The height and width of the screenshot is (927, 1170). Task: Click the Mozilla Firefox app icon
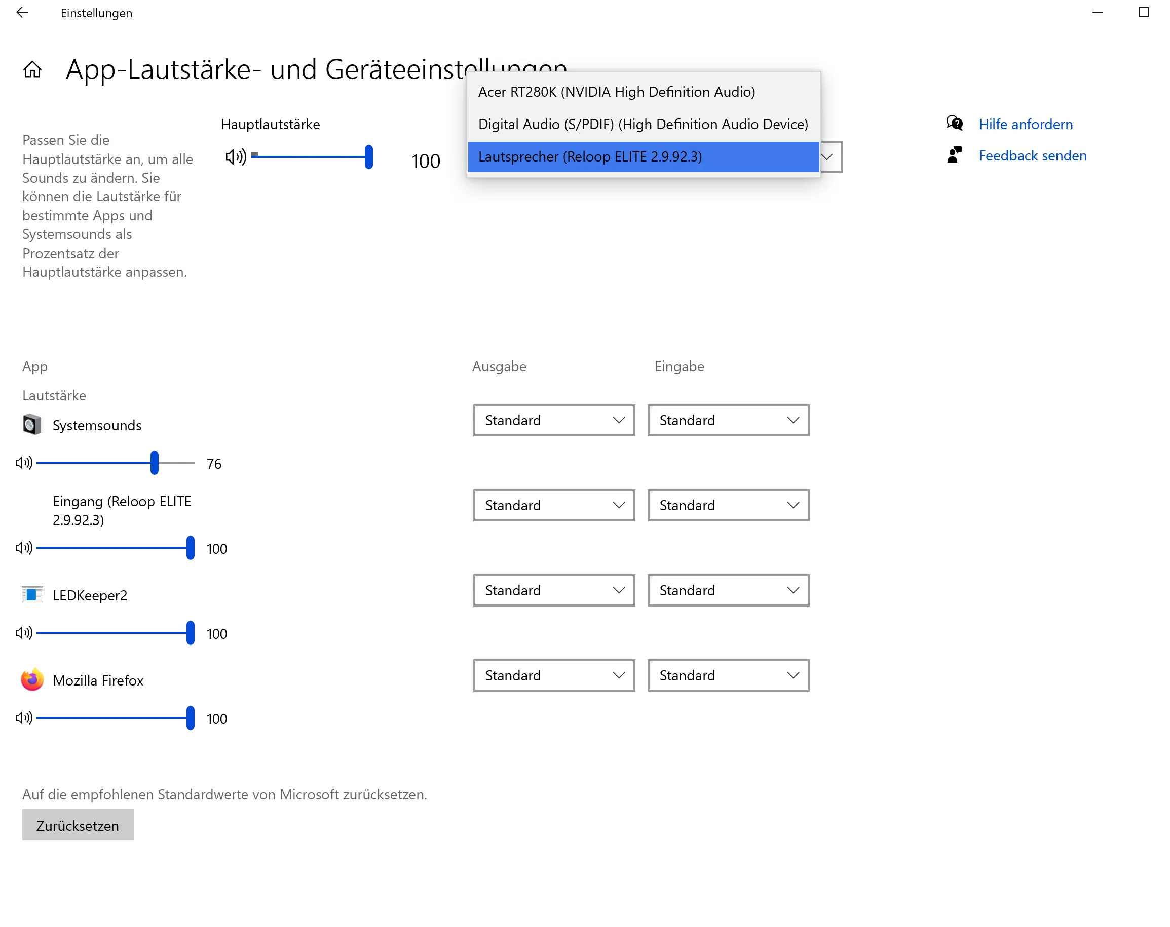[32, 680]
